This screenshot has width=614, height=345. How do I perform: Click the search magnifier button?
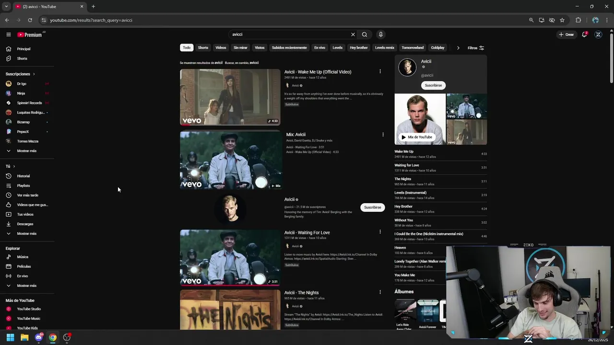pyautogui.click(x=365, y=34)
